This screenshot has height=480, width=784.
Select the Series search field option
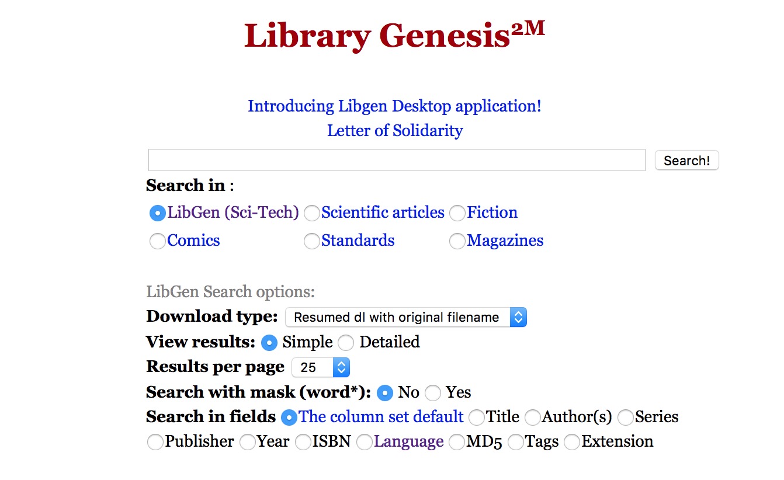click(625, 418)
